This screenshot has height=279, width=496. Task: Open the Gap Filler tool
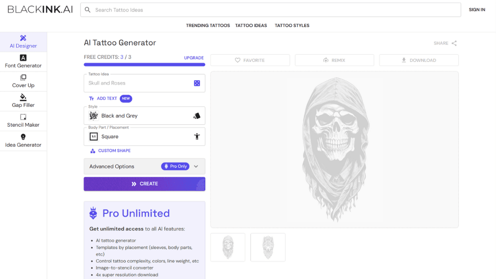click(x=23, y=101)
